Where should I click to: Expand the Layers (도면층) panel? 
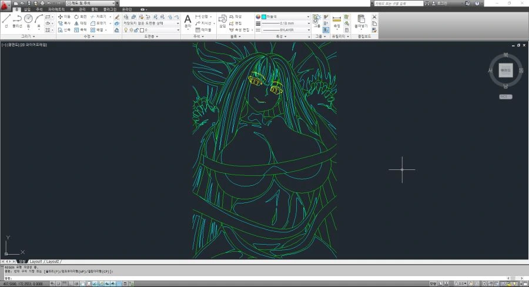point(151,36)
